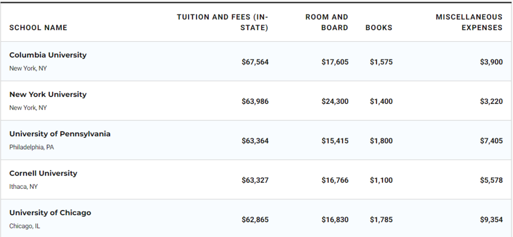Image resolution: width=513 pixels, height=237 pixels.
Task: Sort by the School Name column header
Action: pyautogui.click(x=38, y=28)
